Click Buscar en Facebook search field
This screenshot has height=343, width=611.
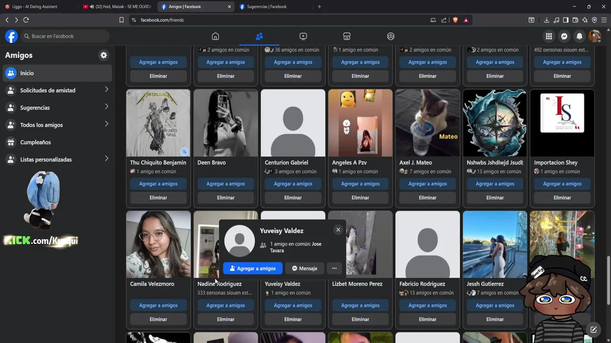[x=65, y=36]
